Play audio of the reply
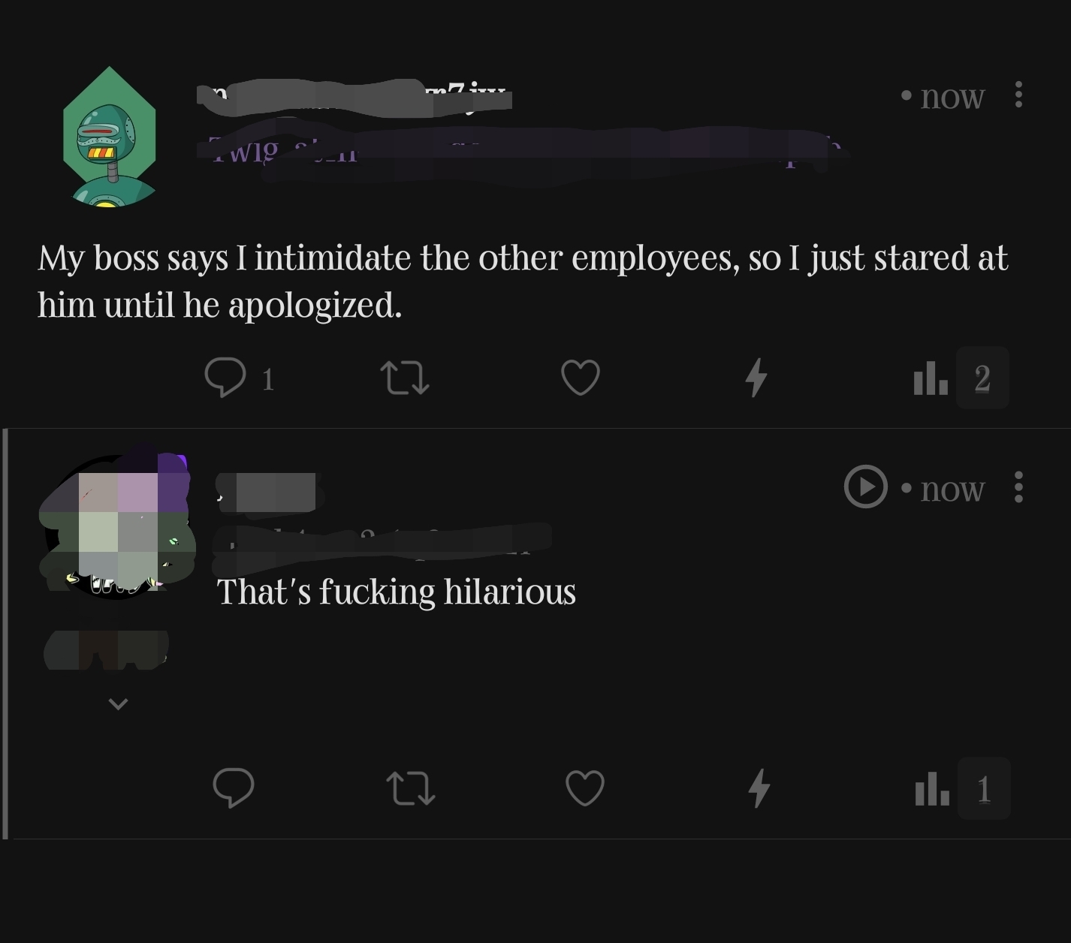The width and height of the screenshot is (1071, 943). point(866,487)
